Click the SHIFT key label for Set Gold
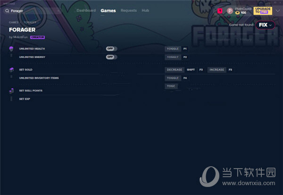 (191, 70)
